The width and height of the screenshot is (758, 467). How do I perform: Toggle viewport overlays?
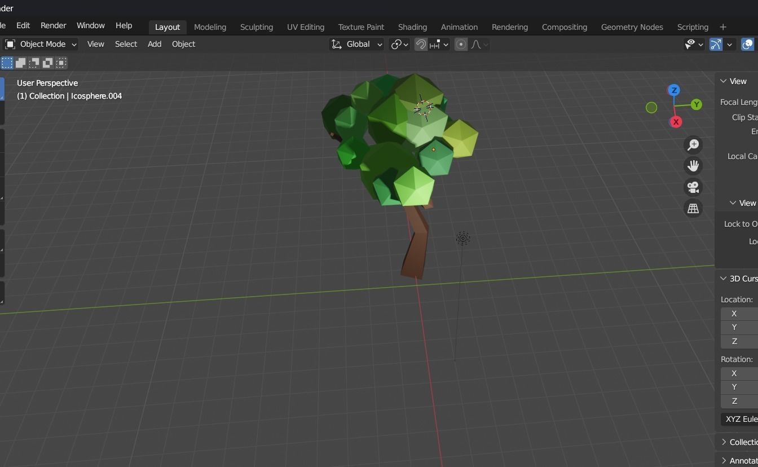(x=748, y=44)
